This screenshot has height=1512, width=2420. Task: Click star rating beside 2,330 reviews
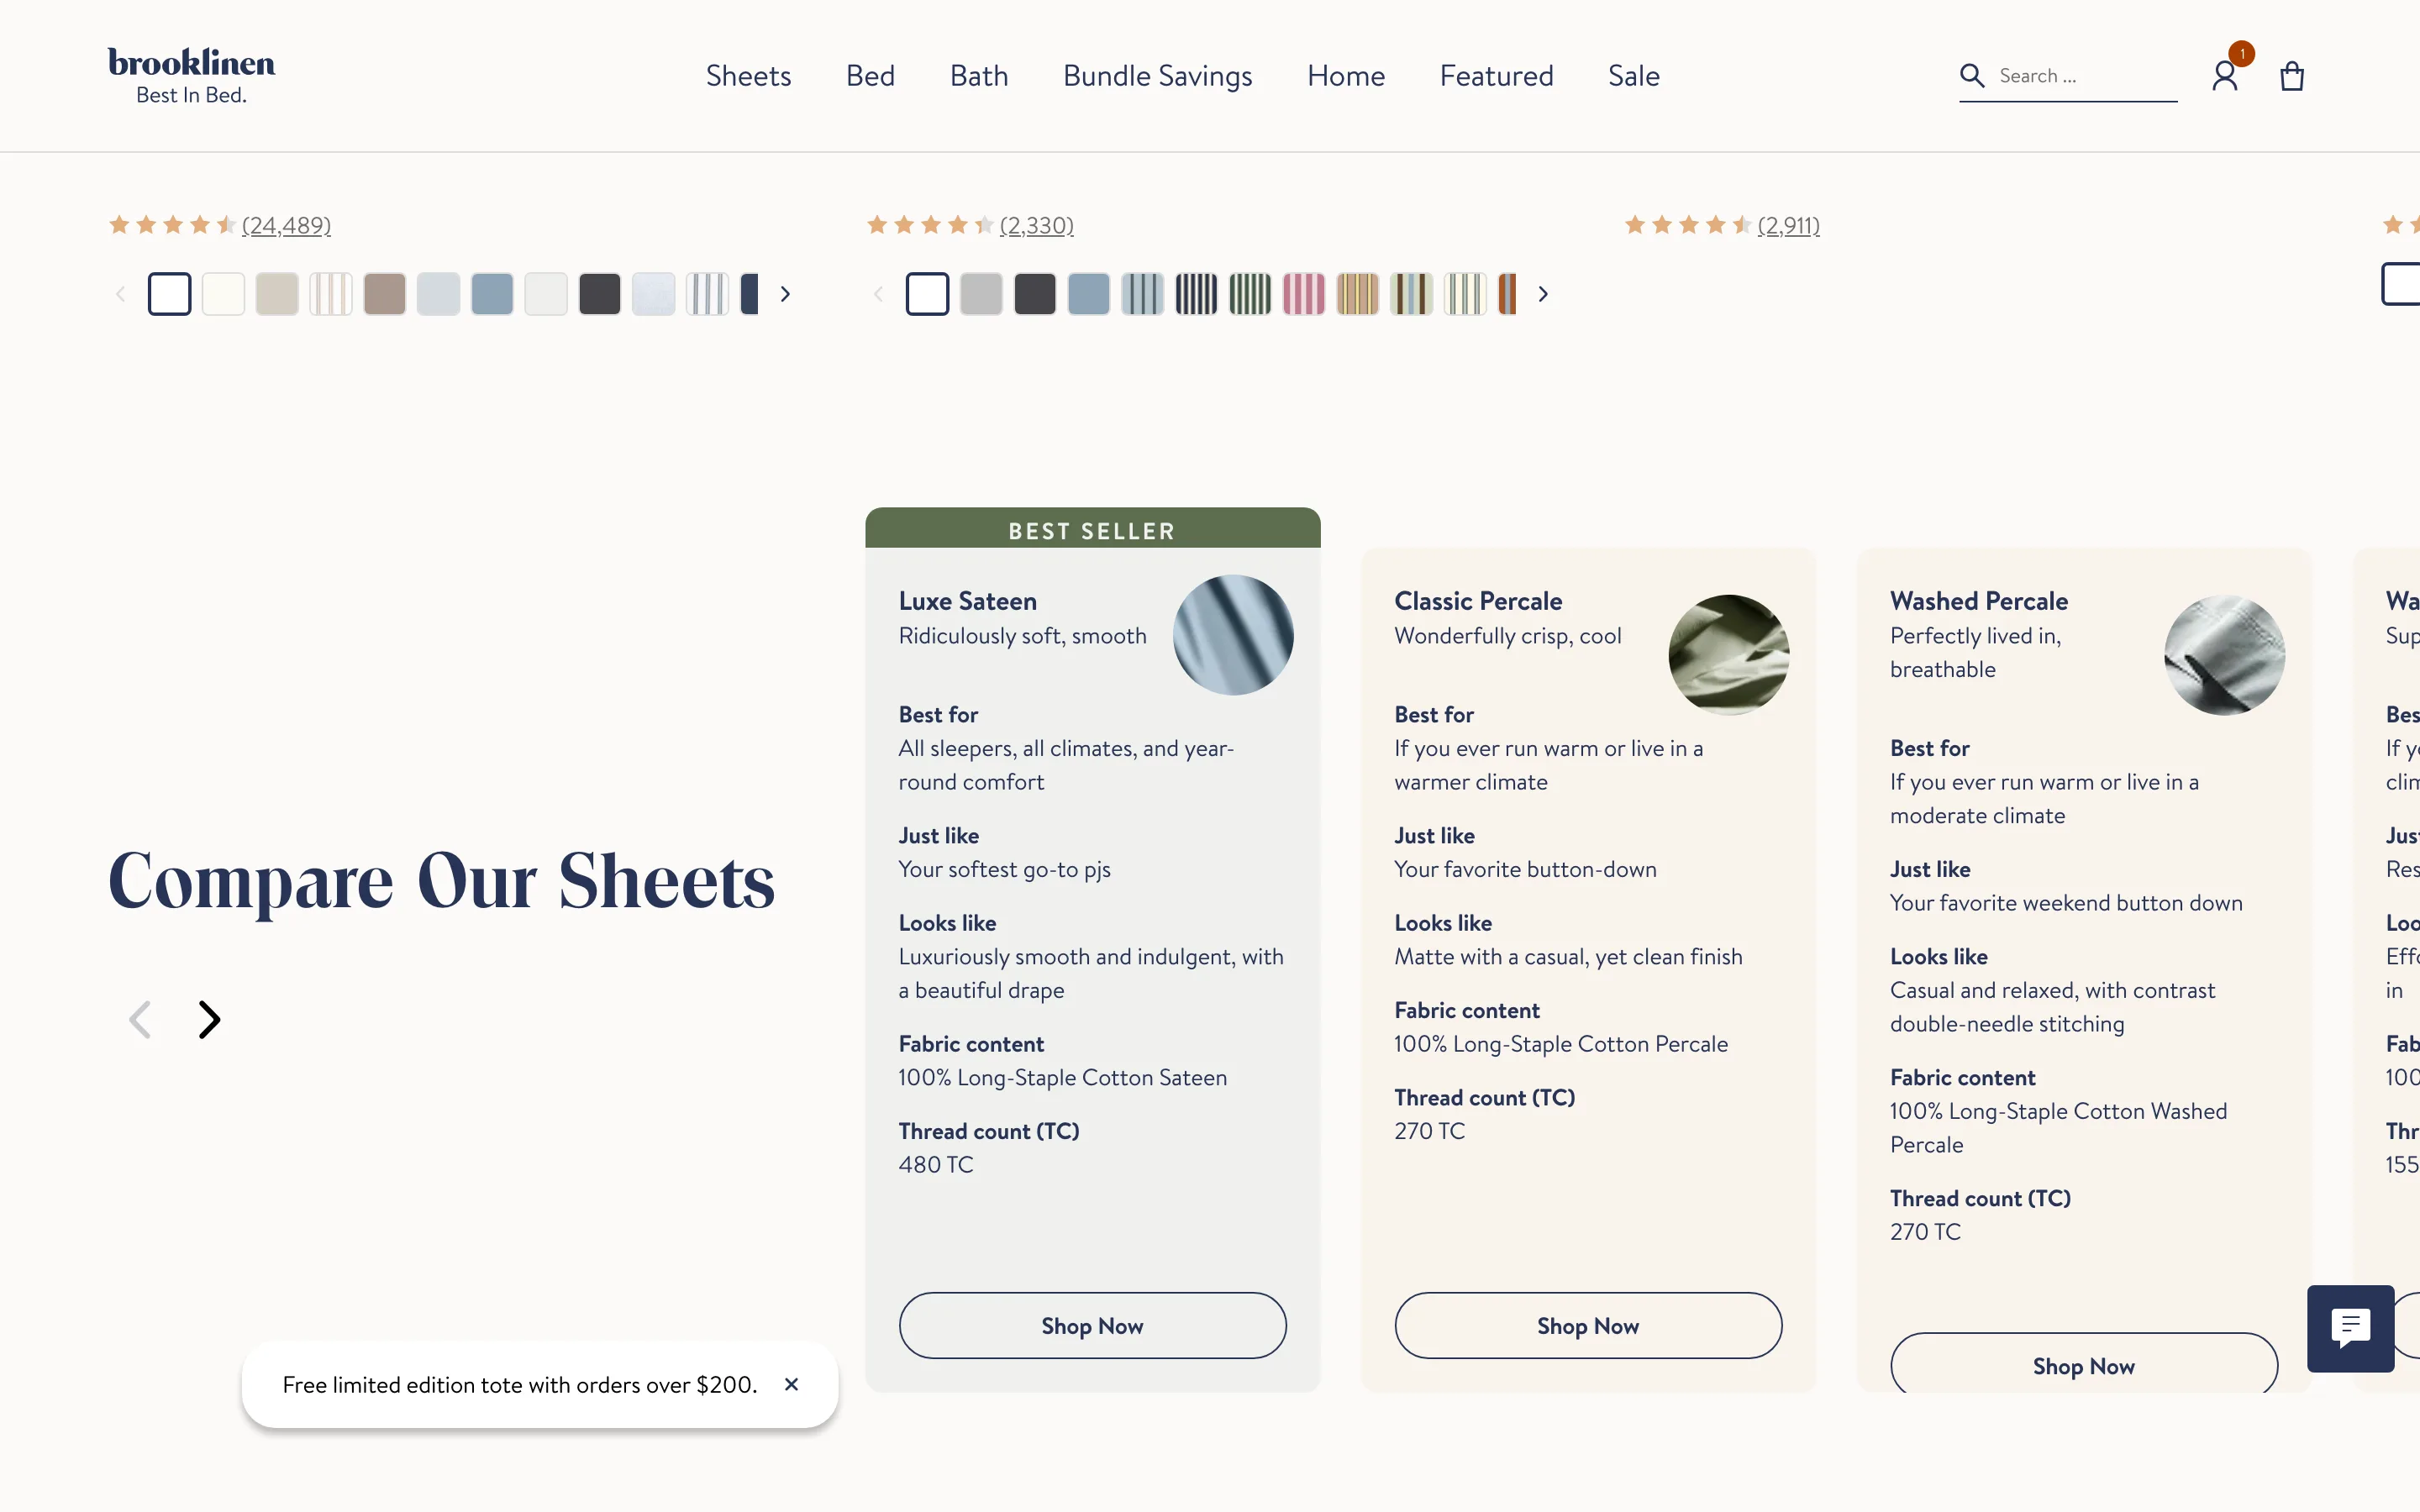pyautogui.click(x=930, y=225)
